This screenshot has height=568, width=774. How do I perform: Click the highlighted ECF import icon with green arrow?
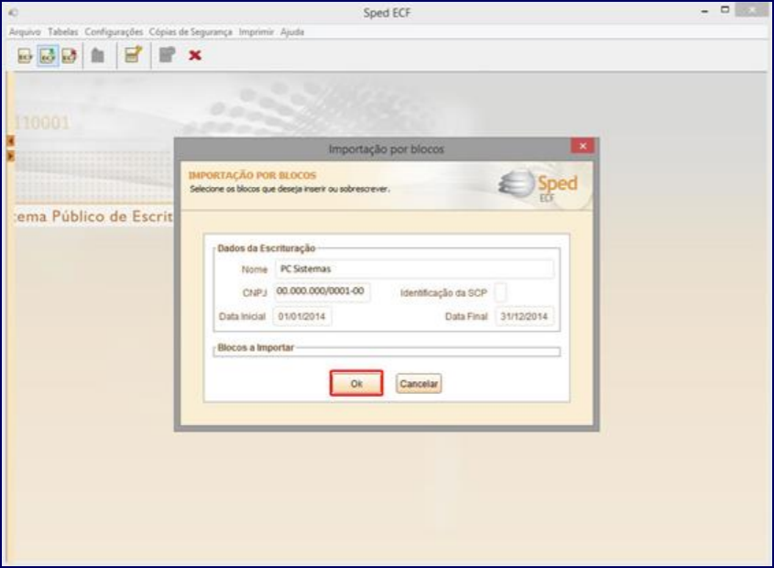tap(48, 56)
